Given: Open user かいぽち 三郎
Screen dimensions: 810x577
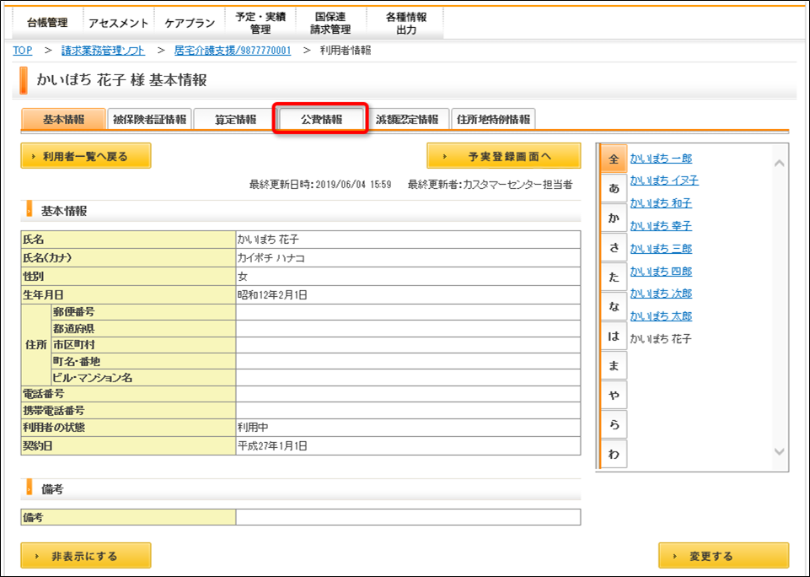Looking at the screenshot, I should 661,249.
